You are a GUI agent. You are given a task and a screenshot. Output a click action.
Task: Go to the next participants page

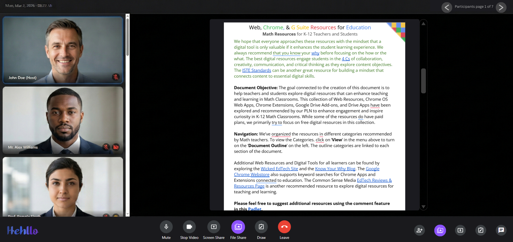pyautogui.click(x=501, y=7)
